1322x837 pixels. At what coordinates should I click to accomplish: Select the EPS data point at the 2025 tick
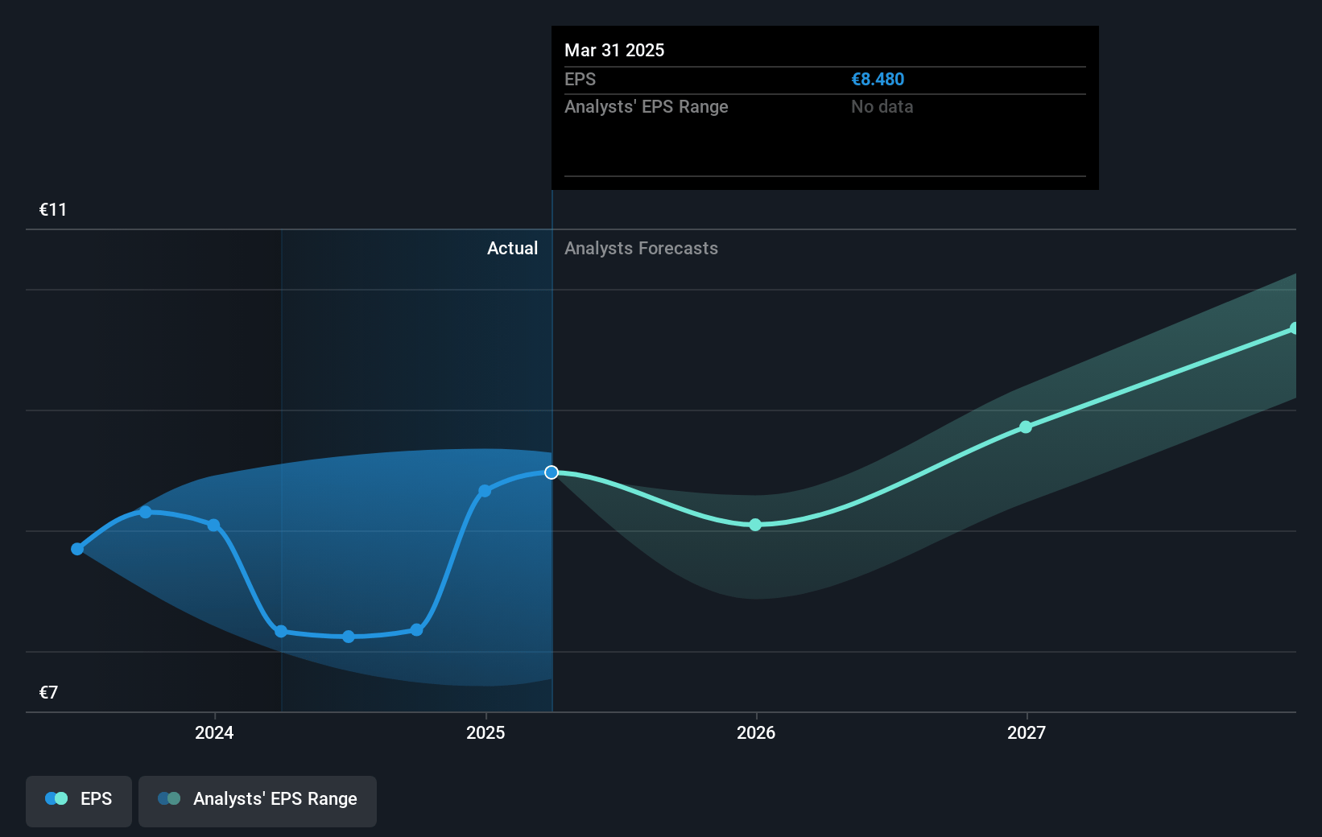coord(485,491)
